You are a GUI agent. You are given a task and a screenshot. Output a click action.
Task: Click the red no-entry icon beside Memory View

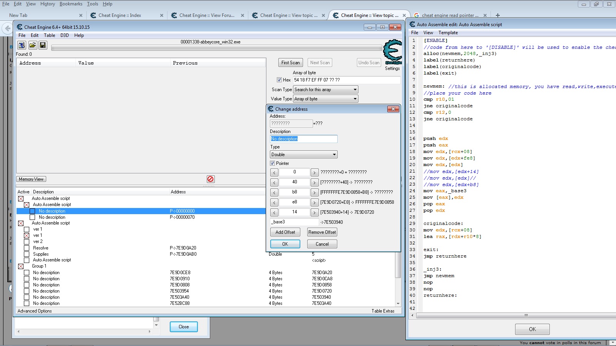(x=211, y=179)
